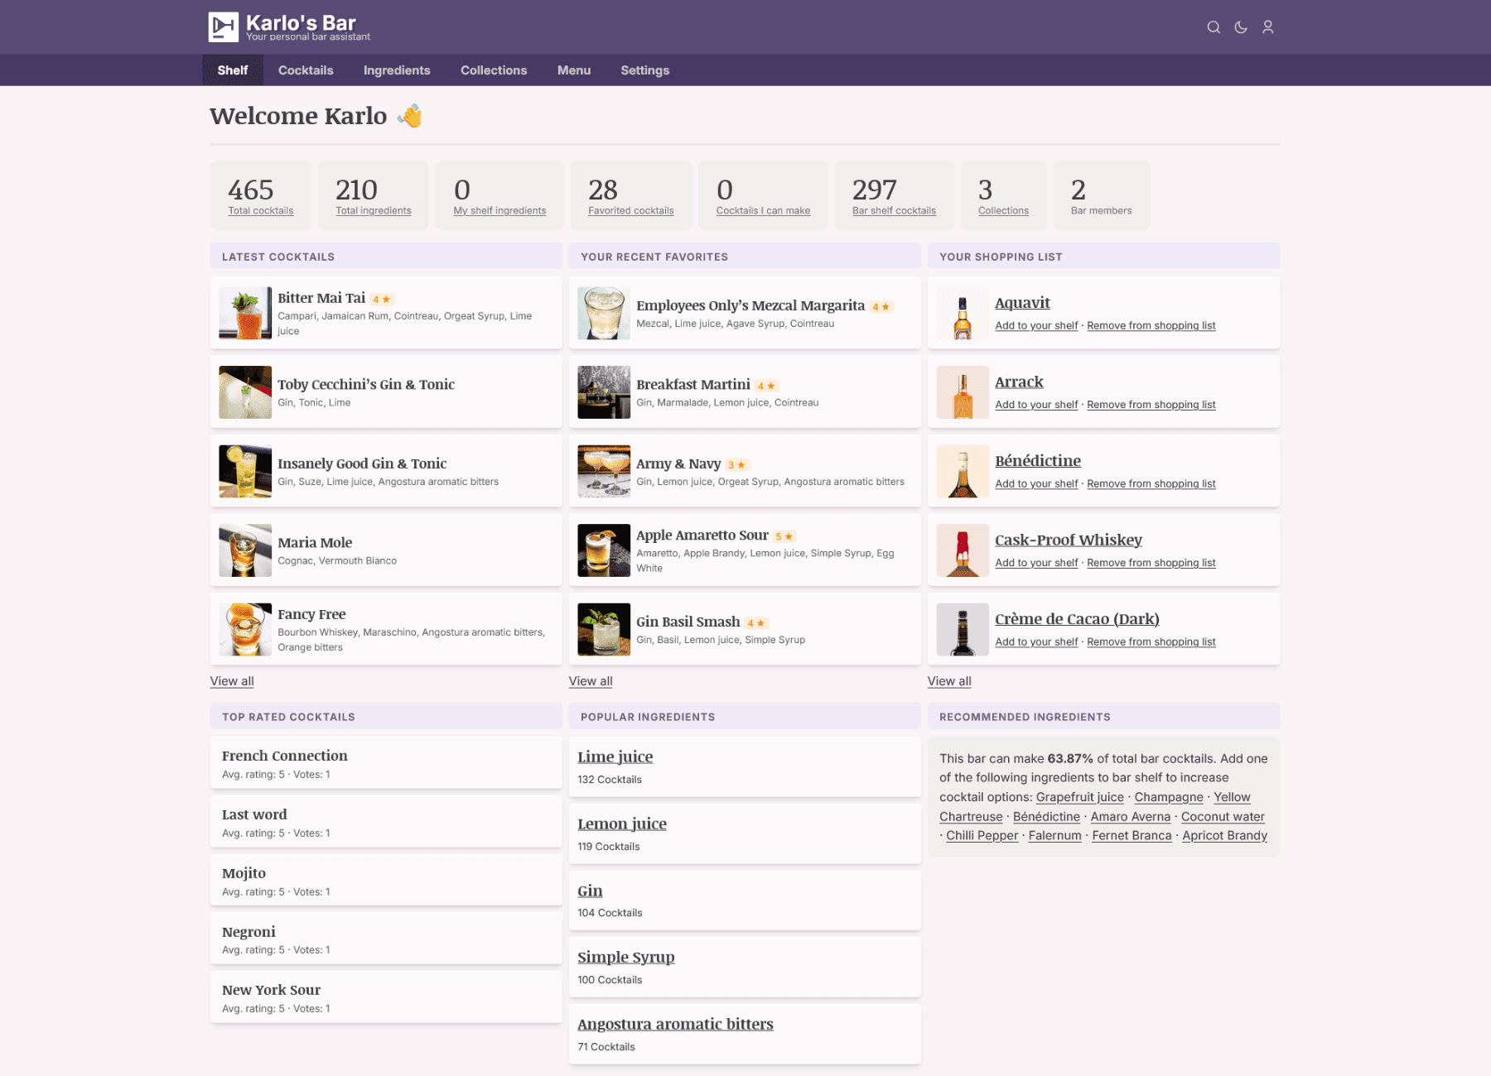
Task: Click the Karlo's Bar logo icon
Action: tap(223, 27)
